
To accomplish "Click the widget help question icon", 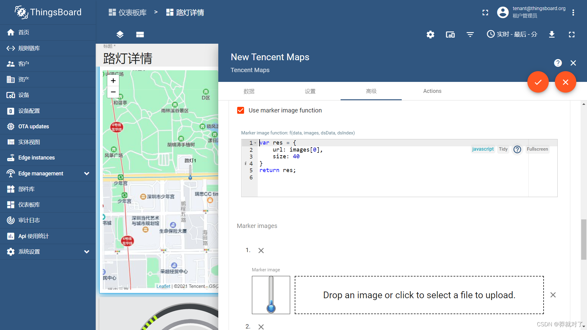I will [x=558, y=63].
